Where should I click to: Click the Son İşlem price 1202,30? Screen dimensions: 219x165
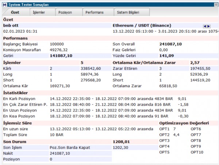[120, 148]
